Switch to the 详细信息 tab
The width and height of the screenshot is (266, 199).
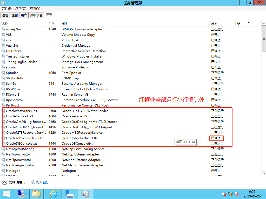(36, 15)
